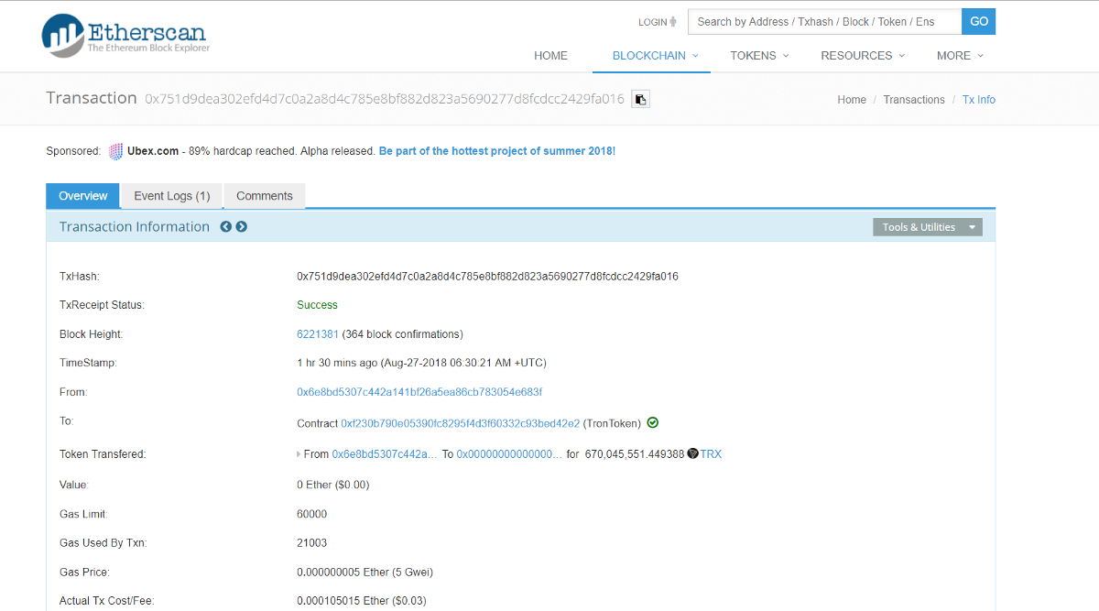Copy the transaction hash with clipboard icon
Screen dimensions: 1099x611
641,99
